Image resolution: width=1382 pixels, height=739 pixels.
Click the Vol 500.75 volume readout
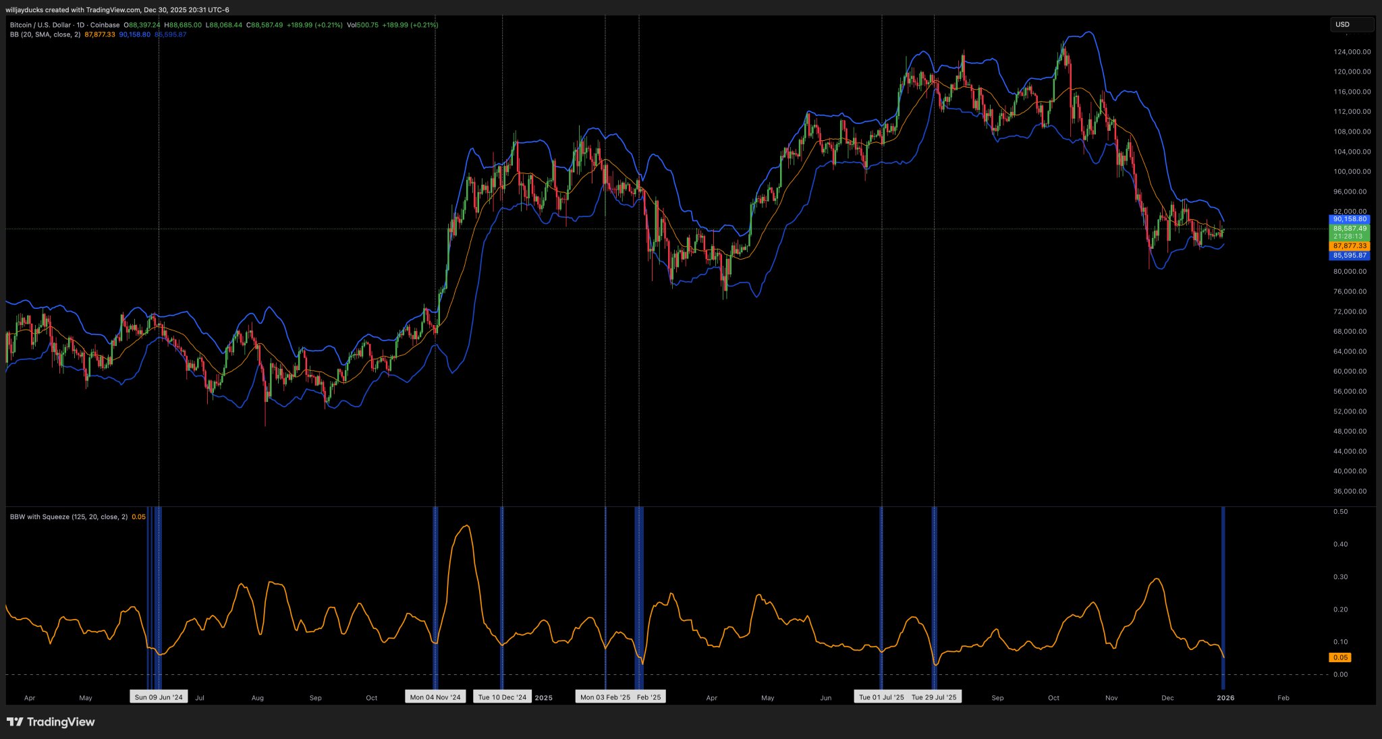click(x=362, y=25)
